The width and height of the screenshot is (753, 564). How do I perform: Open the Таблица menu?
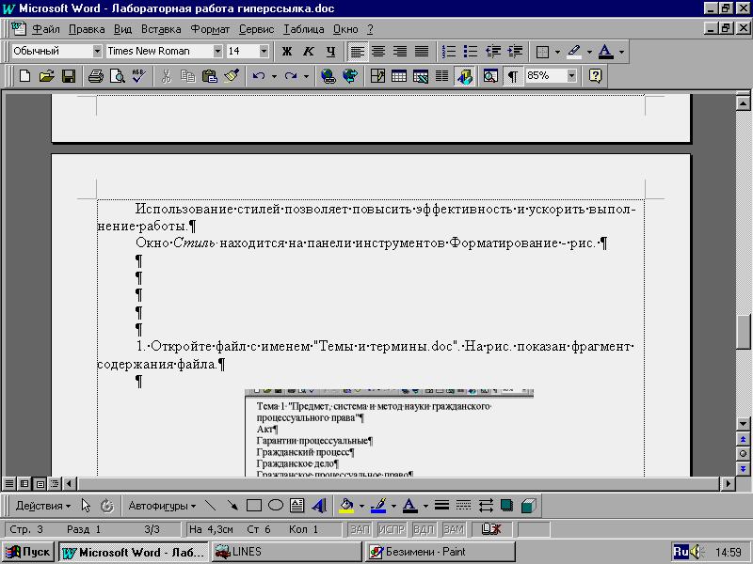tap(303, 29)
